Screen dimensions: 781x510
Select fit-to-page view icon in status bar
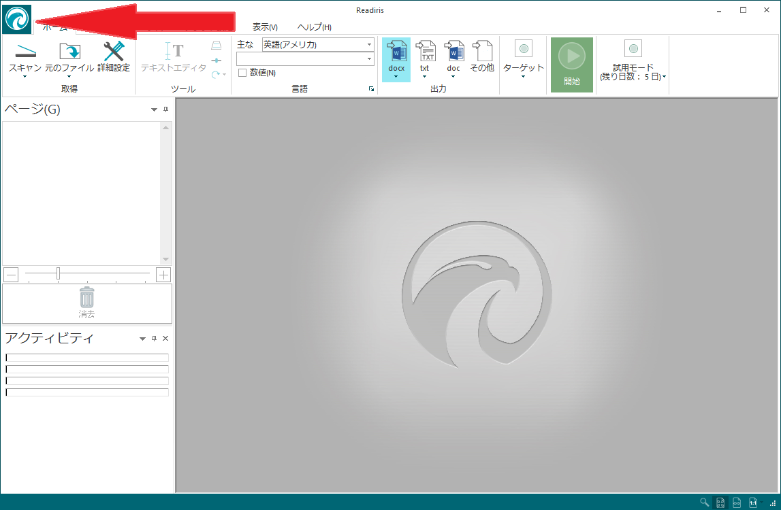[720, 503]
